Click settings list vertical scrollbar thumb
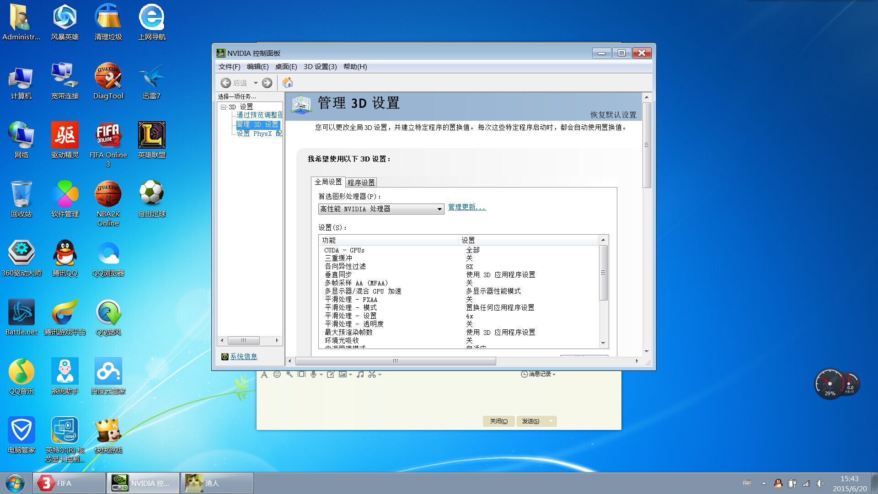The image size is (878, 494). click(x=603, y=273)
